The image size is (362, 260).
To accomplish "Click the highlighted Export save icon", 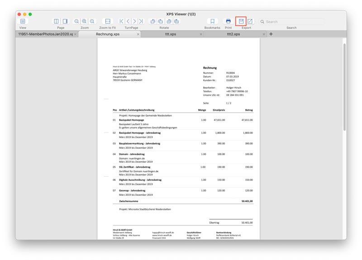I will pos(241,21).
